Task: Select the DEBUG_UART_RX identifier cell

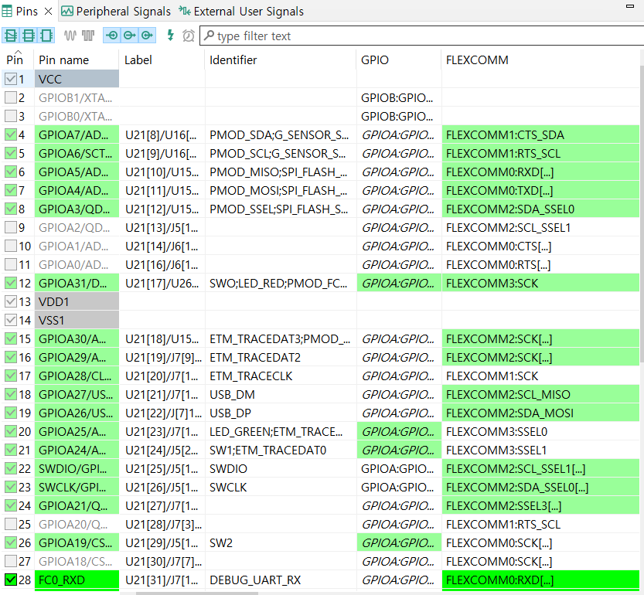Action: tap(281, 580)
